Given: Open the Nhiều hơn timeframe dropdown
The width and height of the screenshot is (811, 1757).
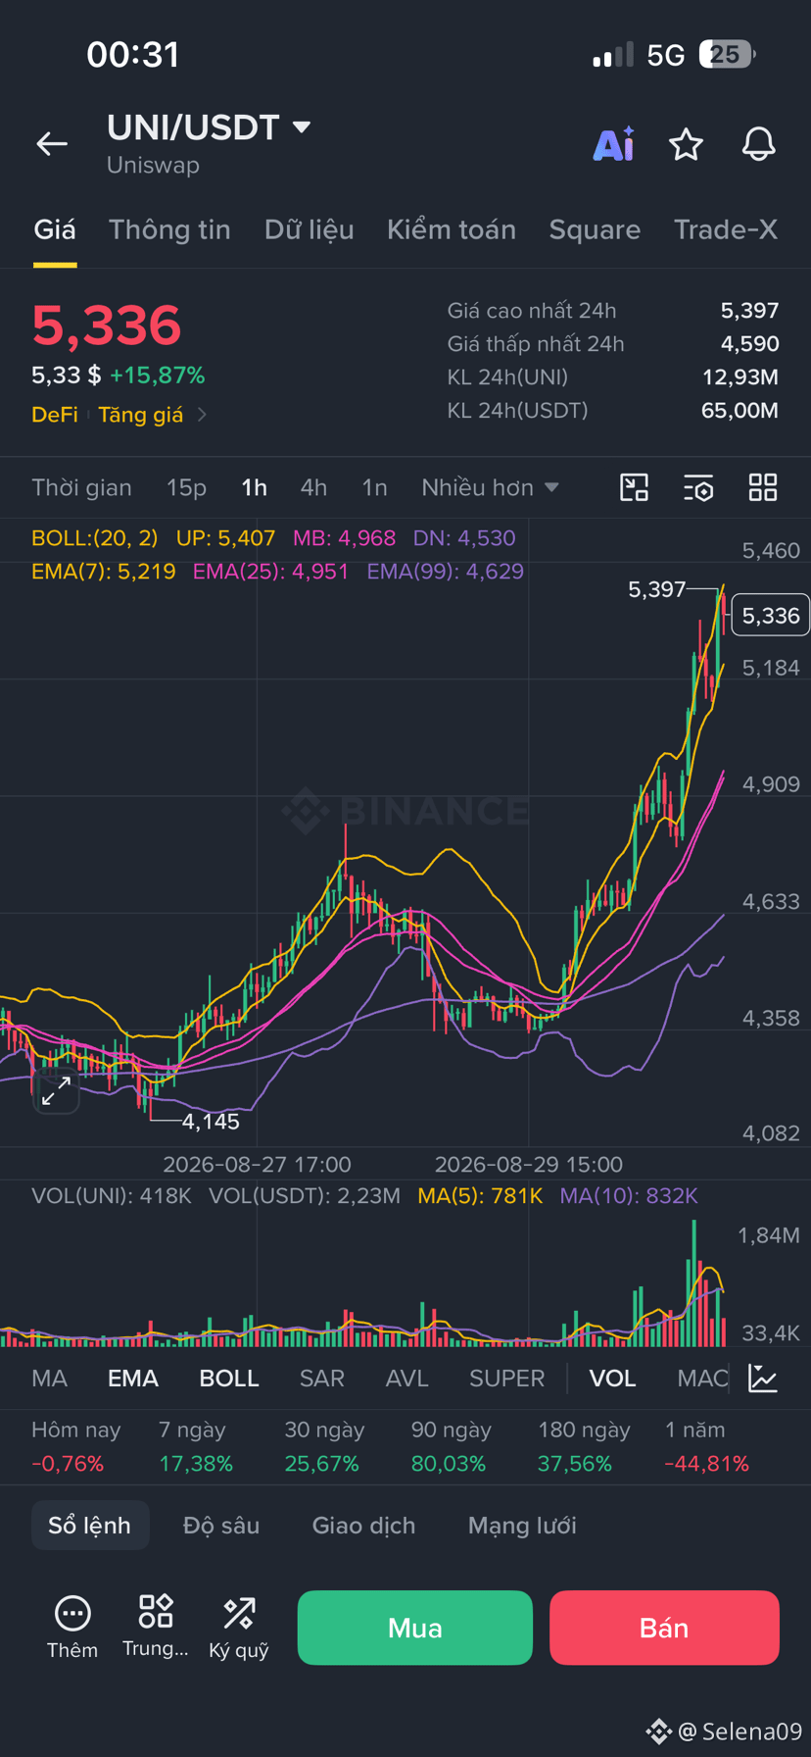Looking at the screenshot, I should coord(490,487).
